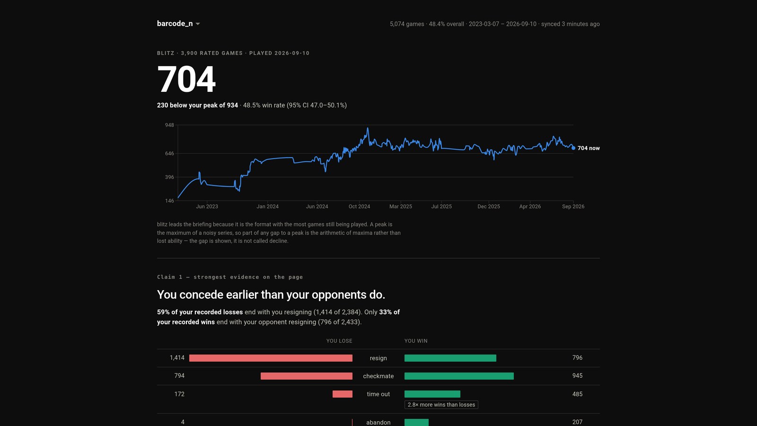Click the green resign wins bar
This screenshot has width=757, height=426.
coord(450,358)
